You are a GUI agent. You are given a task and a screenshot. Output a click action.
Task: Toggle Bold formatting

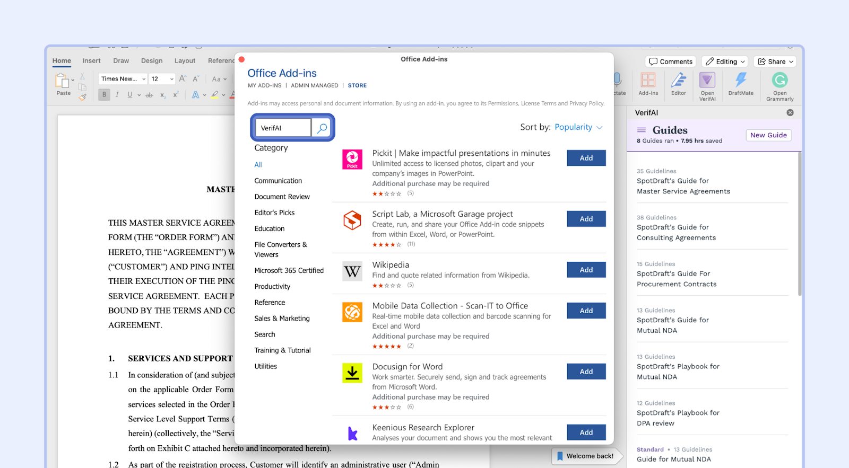pos(104,95)
